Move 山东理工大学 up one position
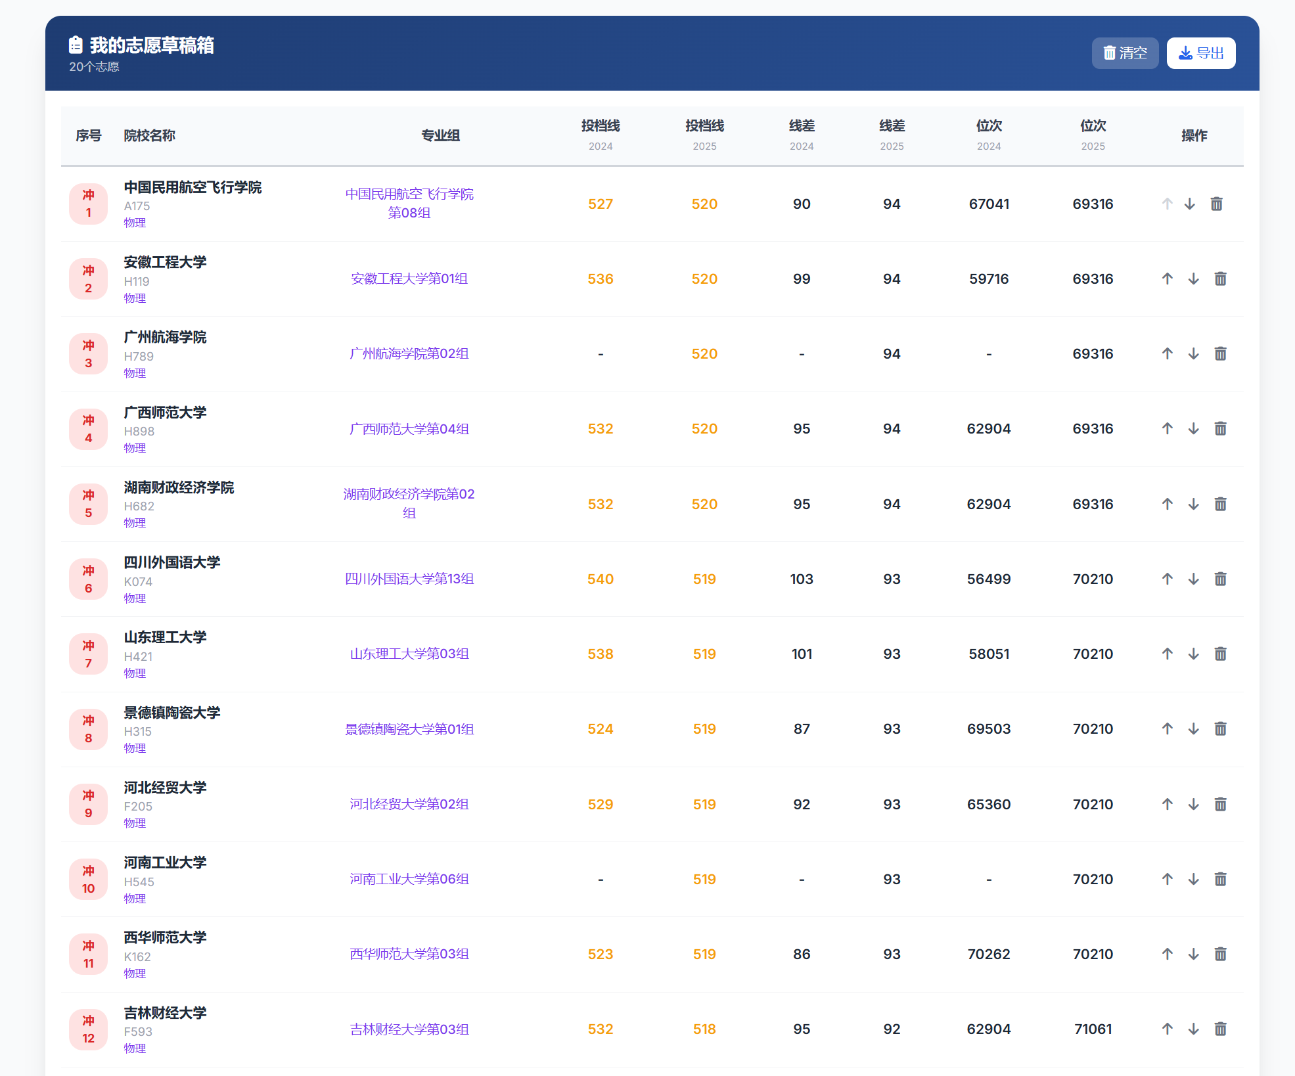The width and height of the screenshot is (1295, 1076). pos(1168,654)
